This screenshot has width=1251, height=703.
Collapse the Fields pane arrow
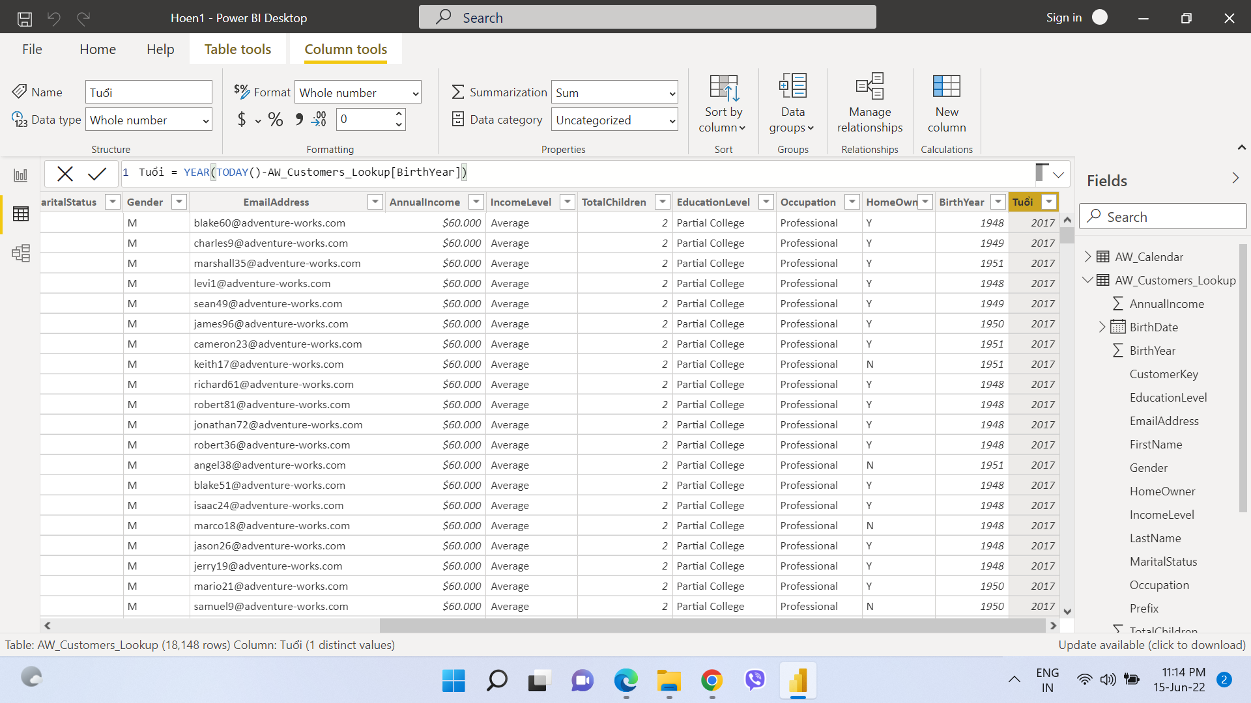point(1235,178)
